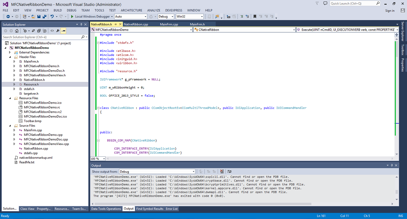Screen dimensions: 407x219
Task: Open the DEBUG menu
Action: 72,10
